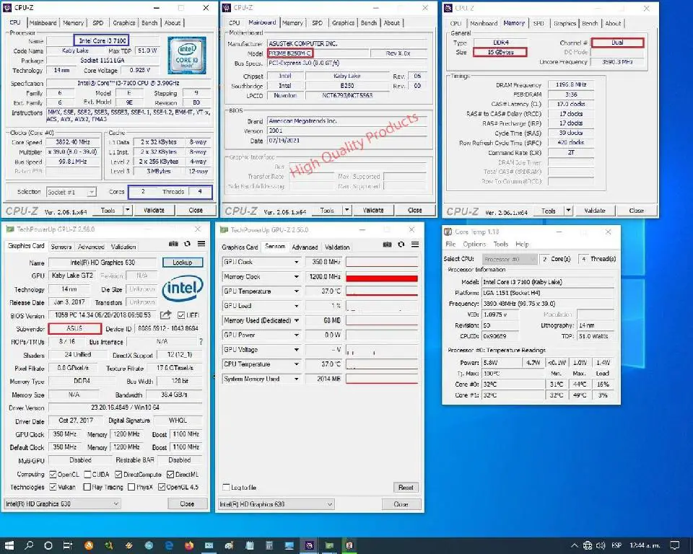693x554 pixels.
Task: Click the BIOS share/export icon beside UEFI
Action: pyautogui.click(x=166, y=315)
